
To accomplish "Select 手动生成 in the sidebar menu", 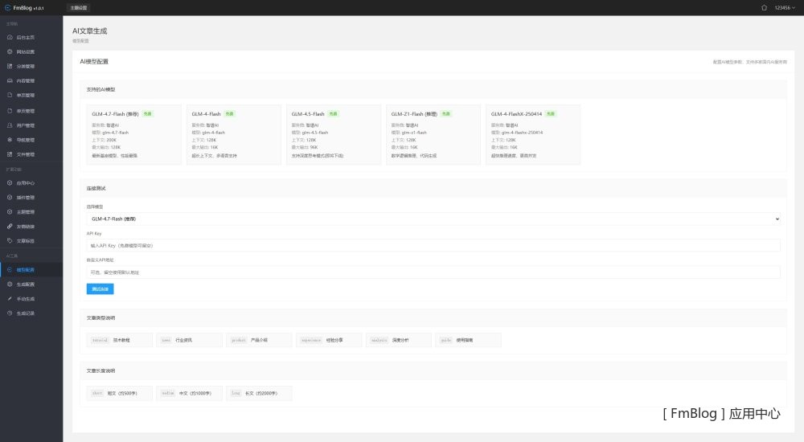I will (x=25, y=299).
